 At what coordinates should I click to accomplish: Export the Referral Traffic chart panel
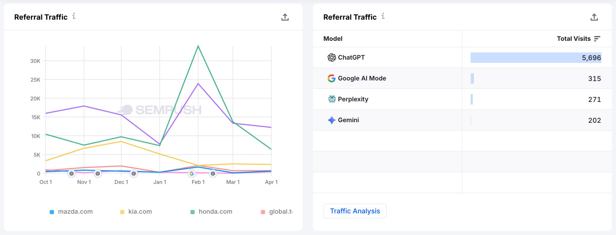click(x=285, y=17)
